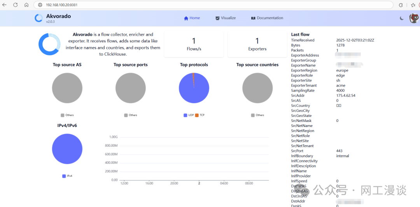Click the ExporterTenant value acme
420x207 pixels.
click(341, 85)
